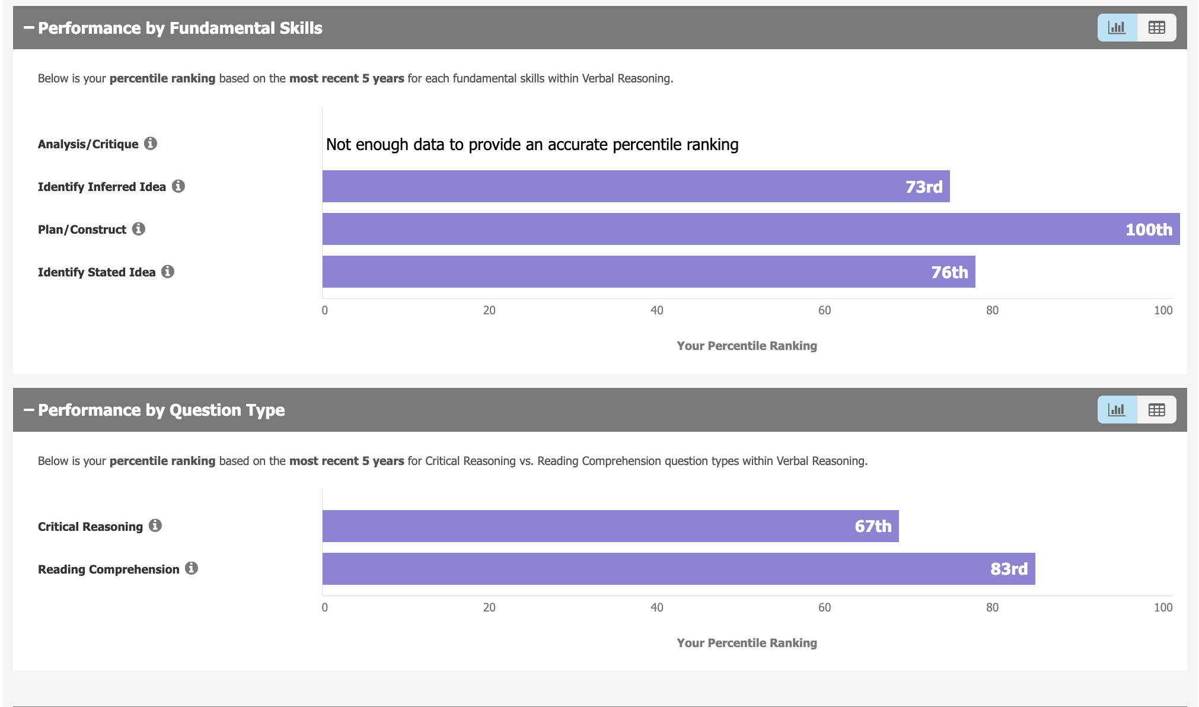Click info icon next to Identify Stated Idea

[x=168, y=272]
